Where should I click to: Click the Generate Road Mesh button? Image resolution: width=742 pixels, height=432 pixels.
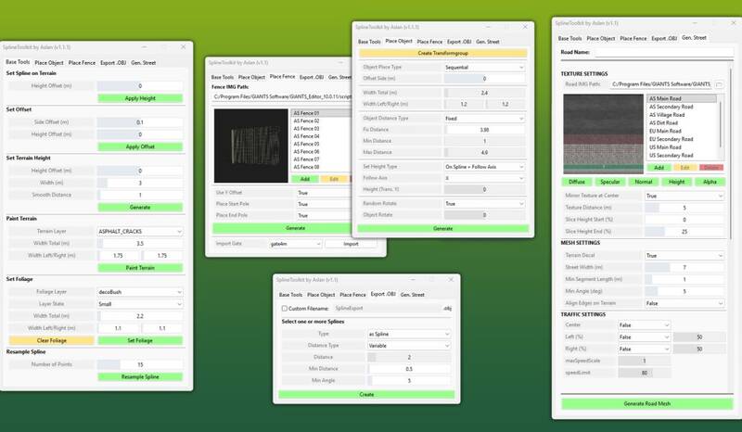click(646, 404)
